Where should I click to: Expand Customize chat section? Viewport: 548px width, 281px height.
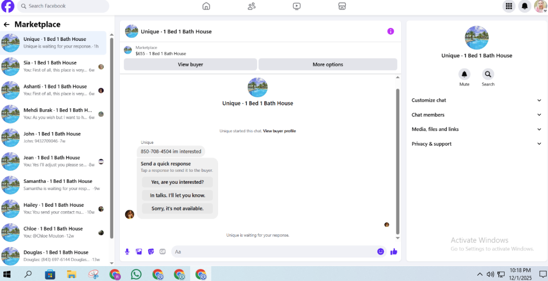pos(477,100)
